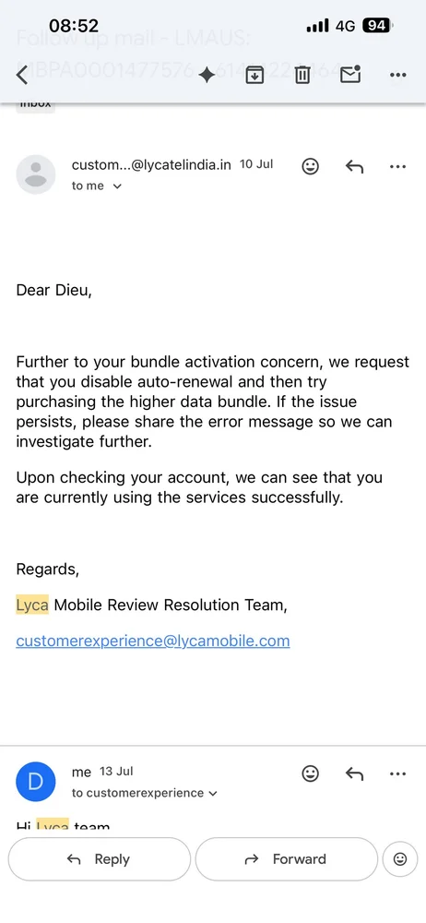Tap the Forward button at bottom
426x923 pixels.
286,858
